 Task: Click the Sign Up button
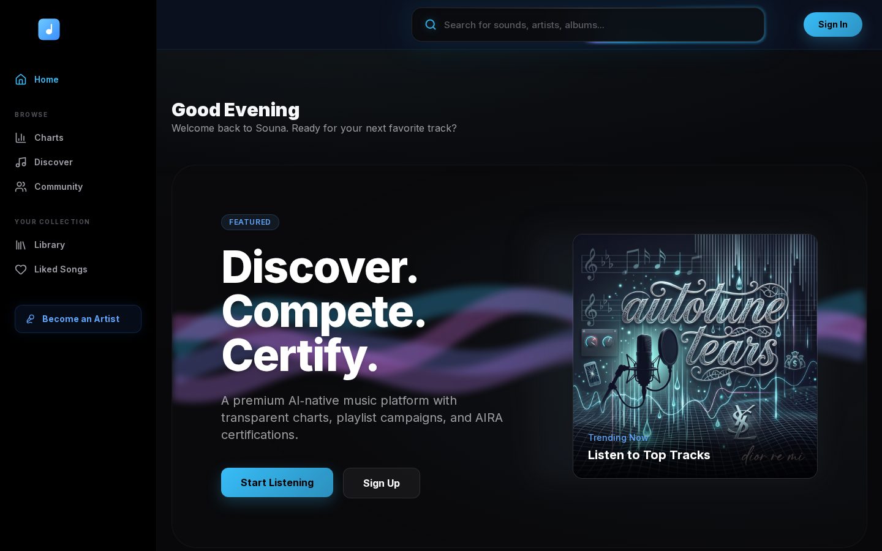(381, 483)
